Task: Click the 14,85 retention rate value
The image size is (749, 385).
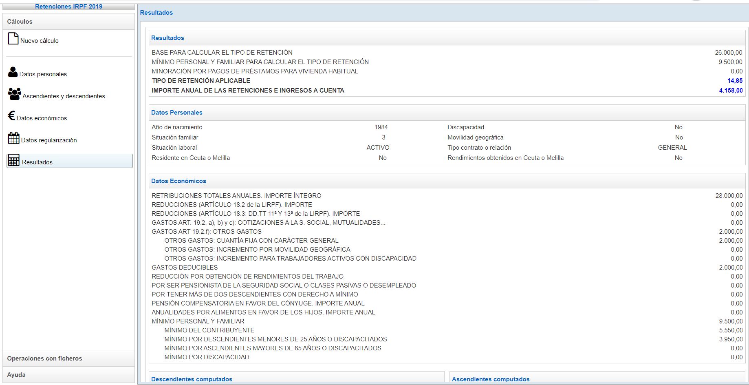Action: 735,81
